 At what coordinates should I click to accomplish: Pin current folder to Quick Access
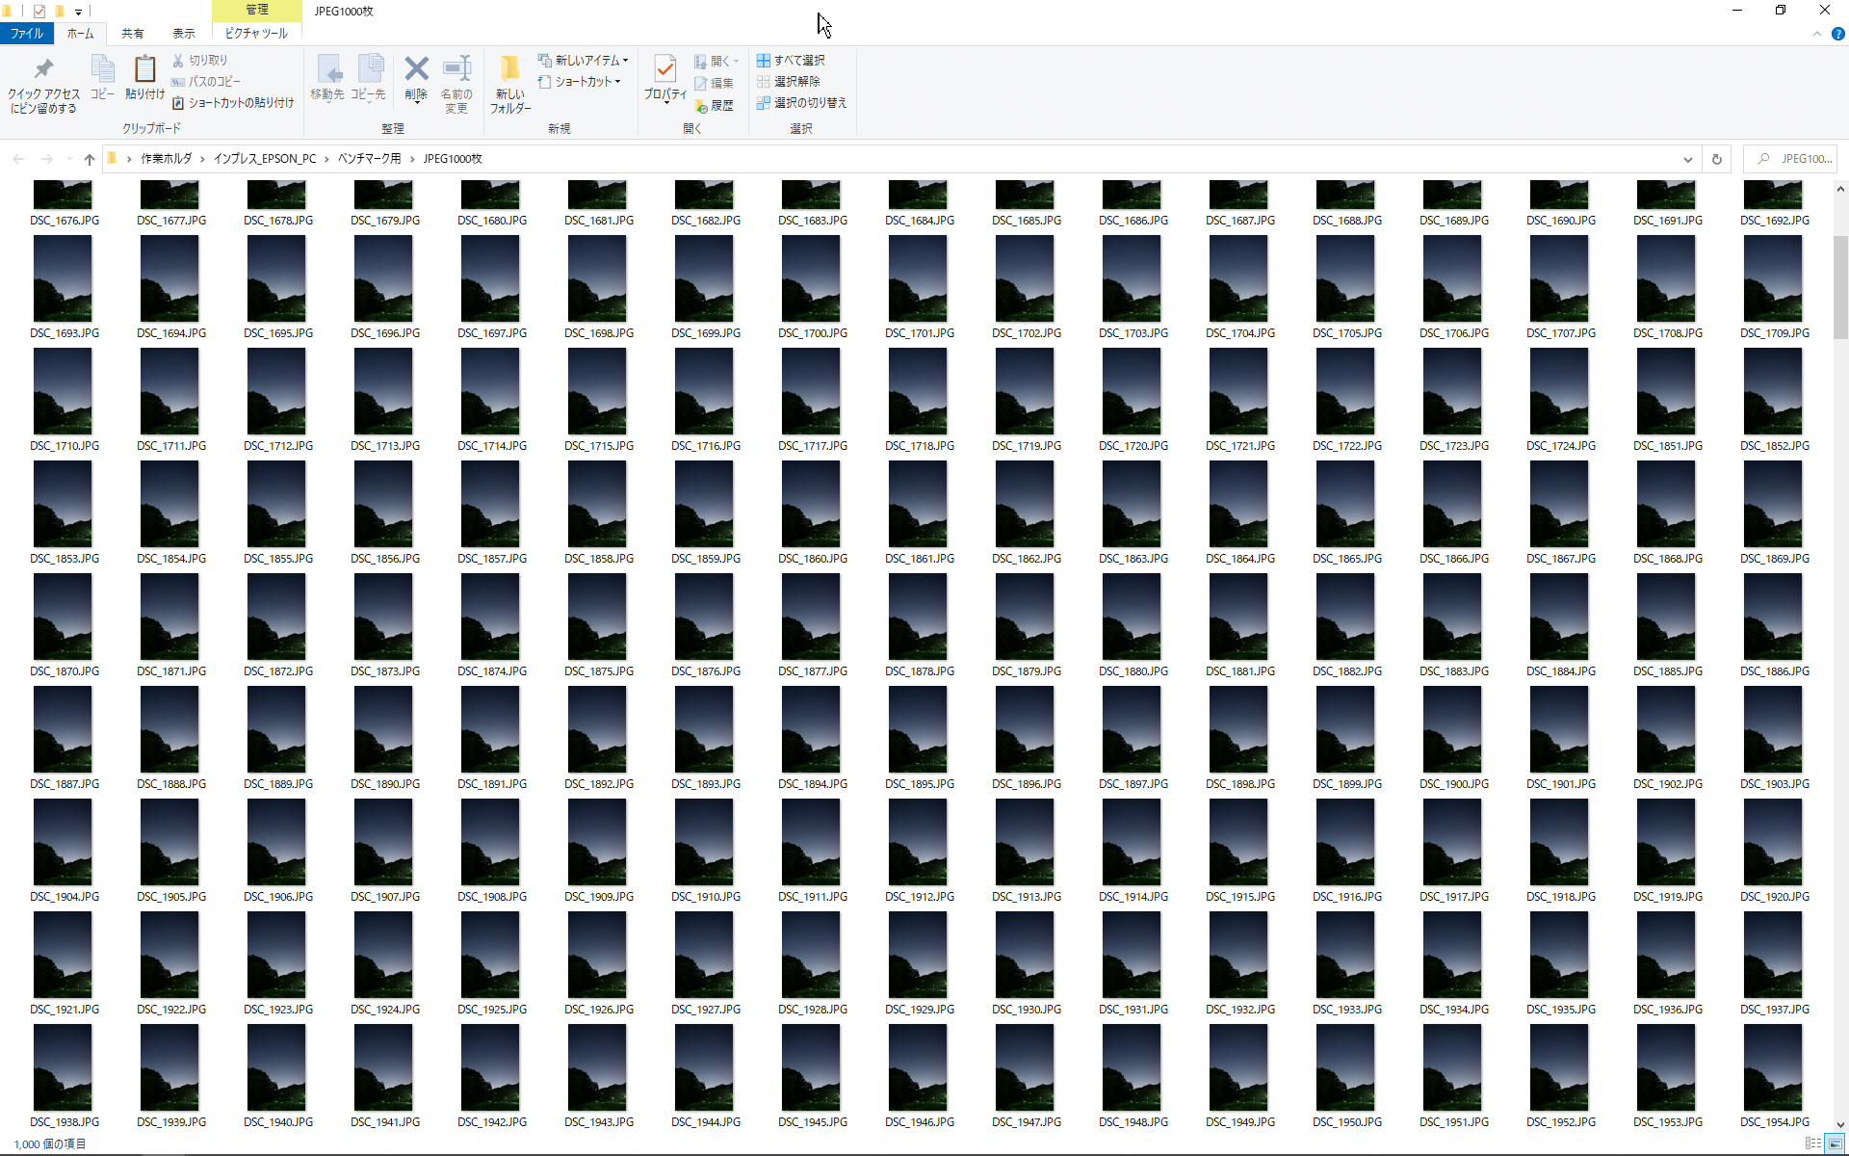pyautogui.click(x=42, y=82)
